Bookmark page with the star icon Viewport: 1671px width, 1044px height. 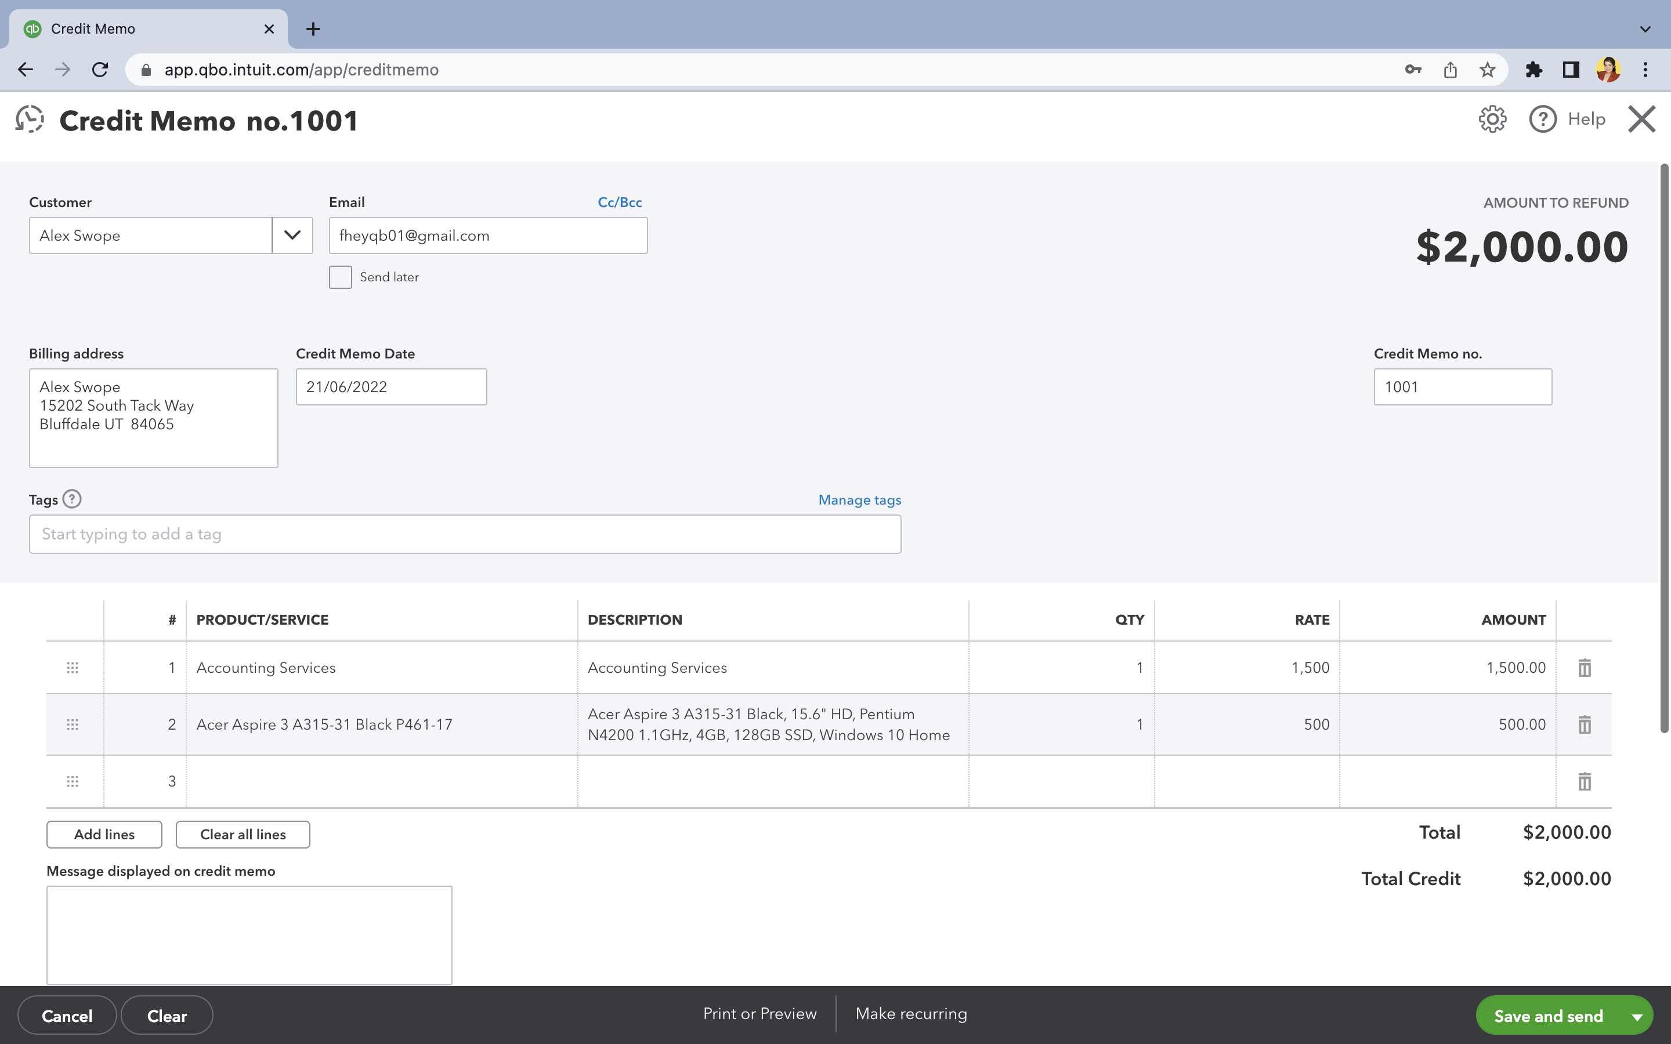click(x=1487, y=70)
